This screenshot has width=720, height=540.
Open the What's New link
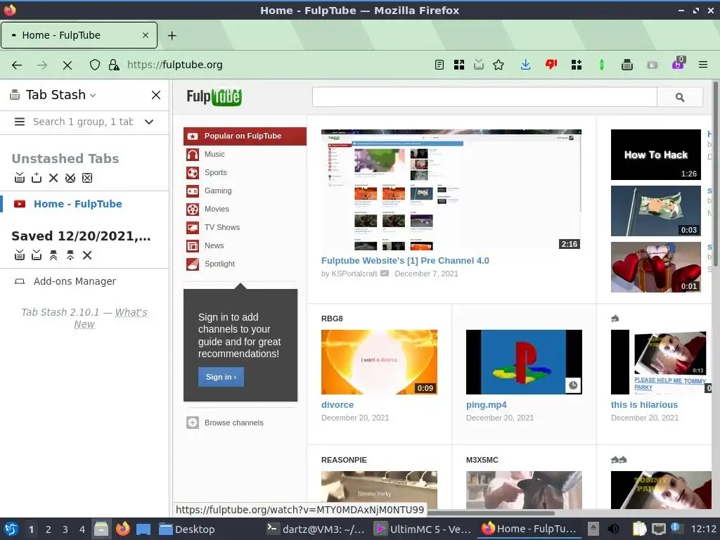point(110,318)
